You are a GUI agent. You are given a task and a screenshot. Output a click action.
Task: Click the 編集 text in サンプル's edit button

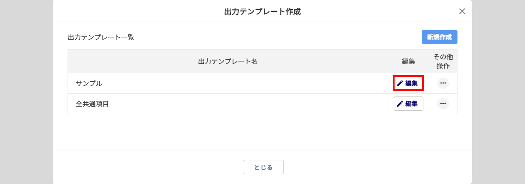pyautogui.click(x=411, y=83)
